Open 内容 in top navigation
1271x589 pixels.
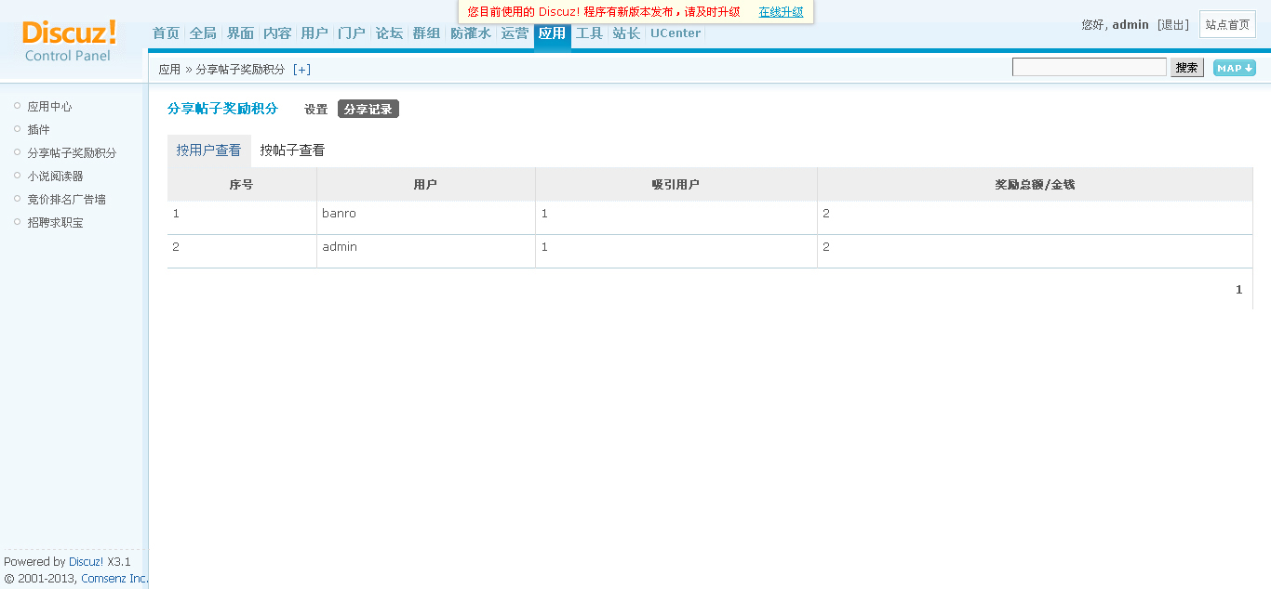[x=277, y=33]
